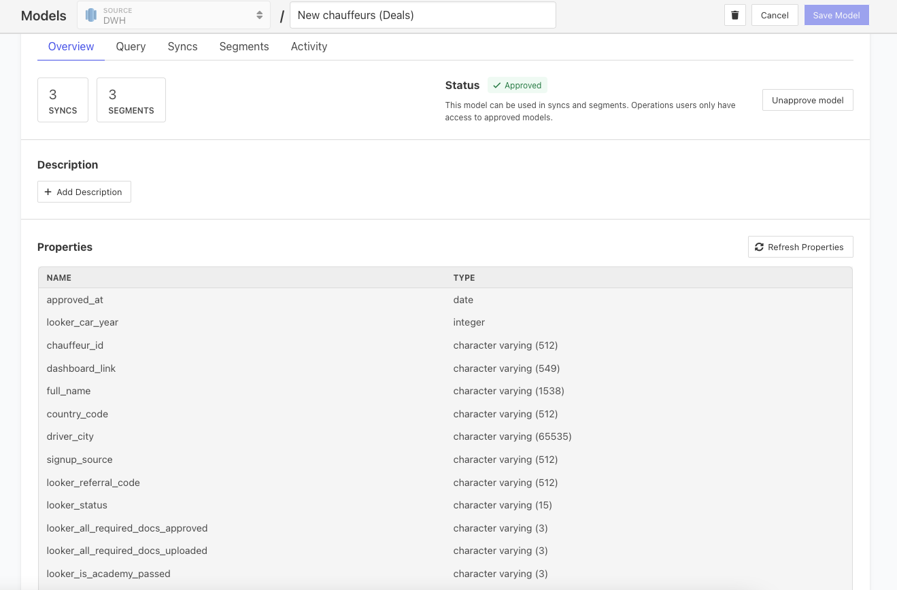This screenshot has width=897, height=590.
Task: Select the looker_status property name
Action: click(x=77, y=505)
